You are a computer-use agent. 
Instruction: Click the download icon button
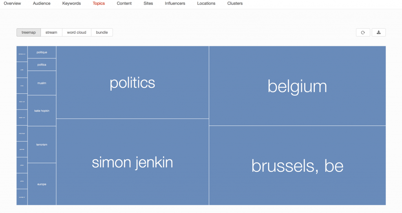[378, 33]
